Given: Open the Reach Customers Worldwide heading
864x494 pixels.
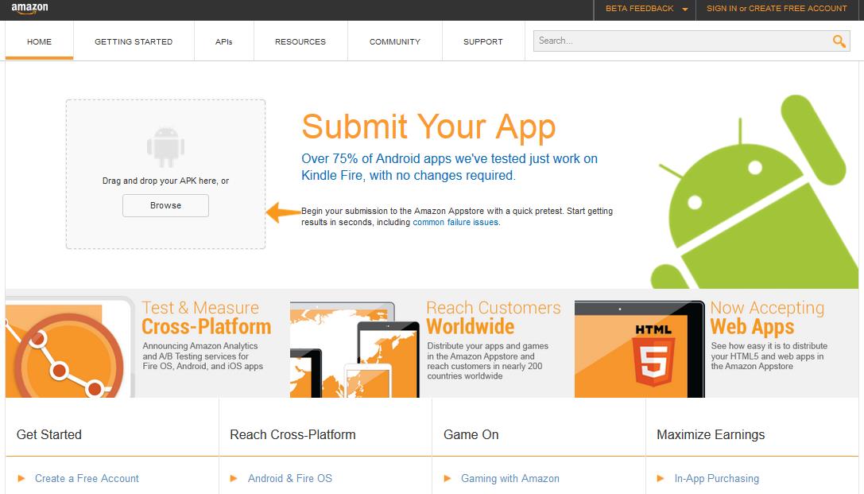Looking at the screenshot, I should tap(493, 317).
